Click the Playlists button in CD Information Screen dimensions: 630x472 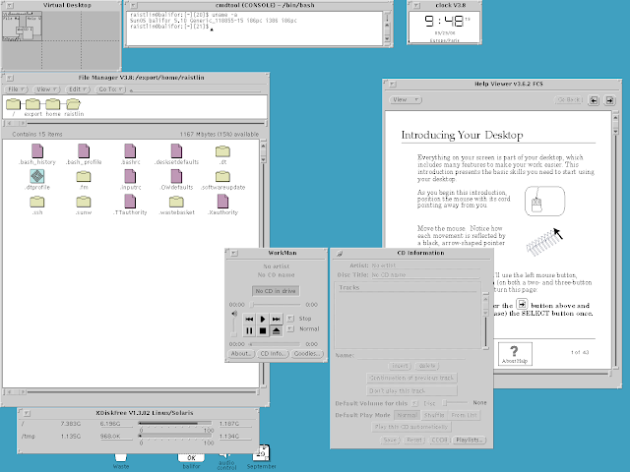tap(469, 440)
